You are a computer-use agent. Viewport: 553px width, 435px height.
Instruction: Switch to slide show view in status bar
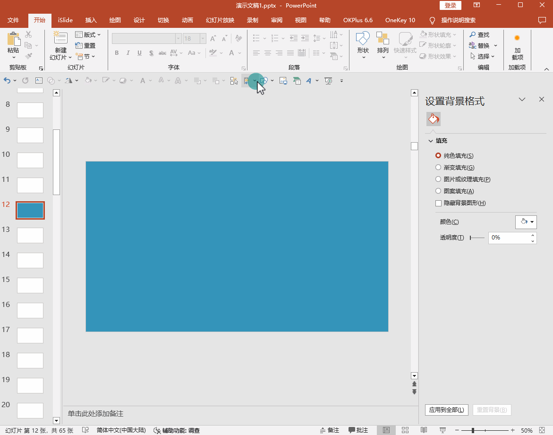point(442,430)
